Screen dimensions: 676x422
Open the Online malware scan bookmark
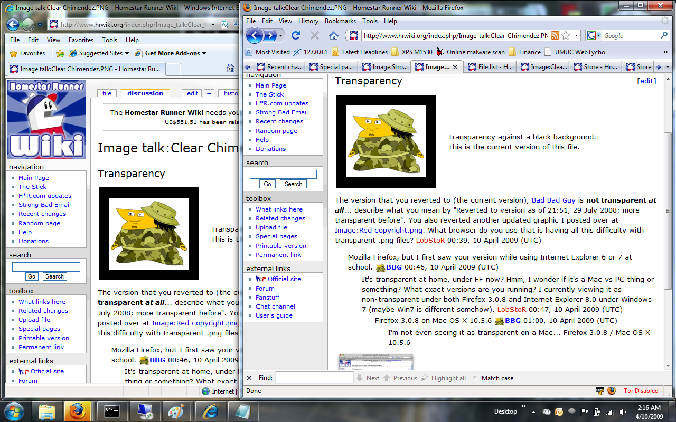point(470,52)
